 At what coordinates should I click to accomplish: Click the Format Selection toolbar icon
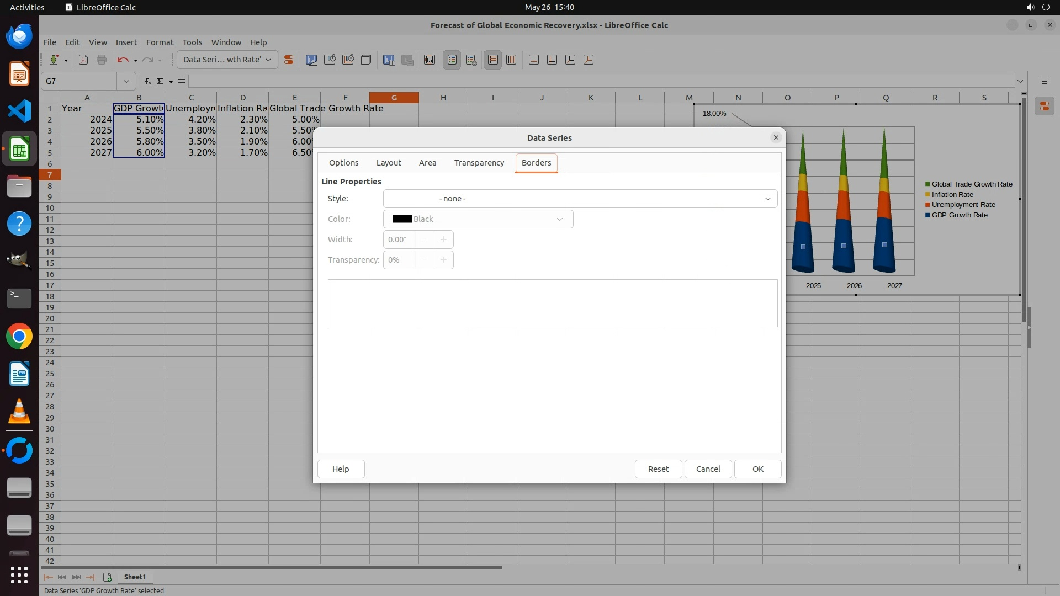(288, 60)
